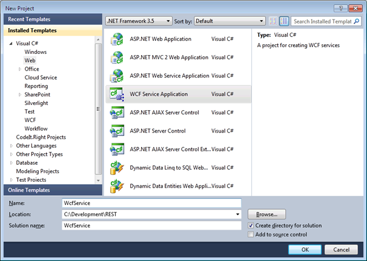Switch to medium icons view
367x261 pixels.
[284, 21]
